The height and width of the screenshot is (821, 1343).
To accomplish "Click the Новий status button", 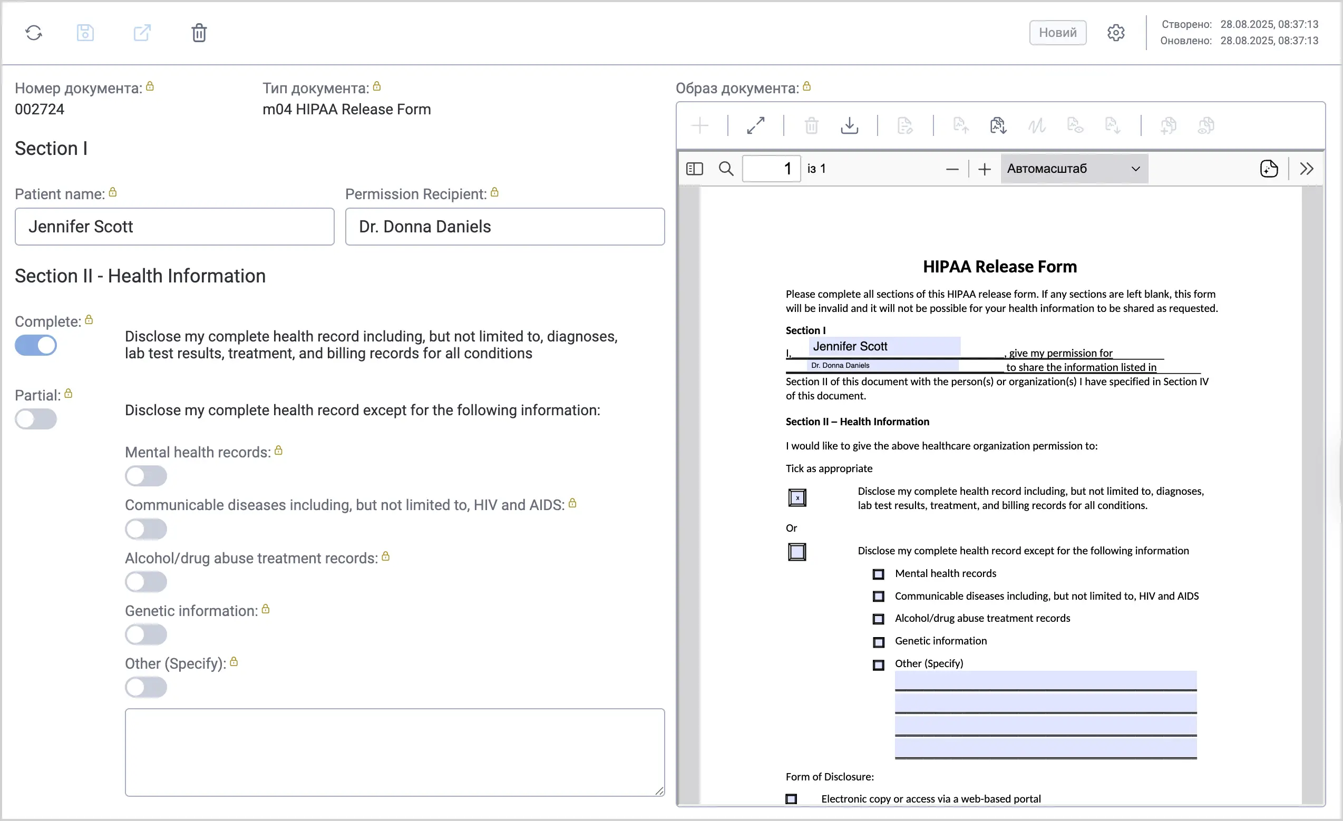I will click(1057, 33).
